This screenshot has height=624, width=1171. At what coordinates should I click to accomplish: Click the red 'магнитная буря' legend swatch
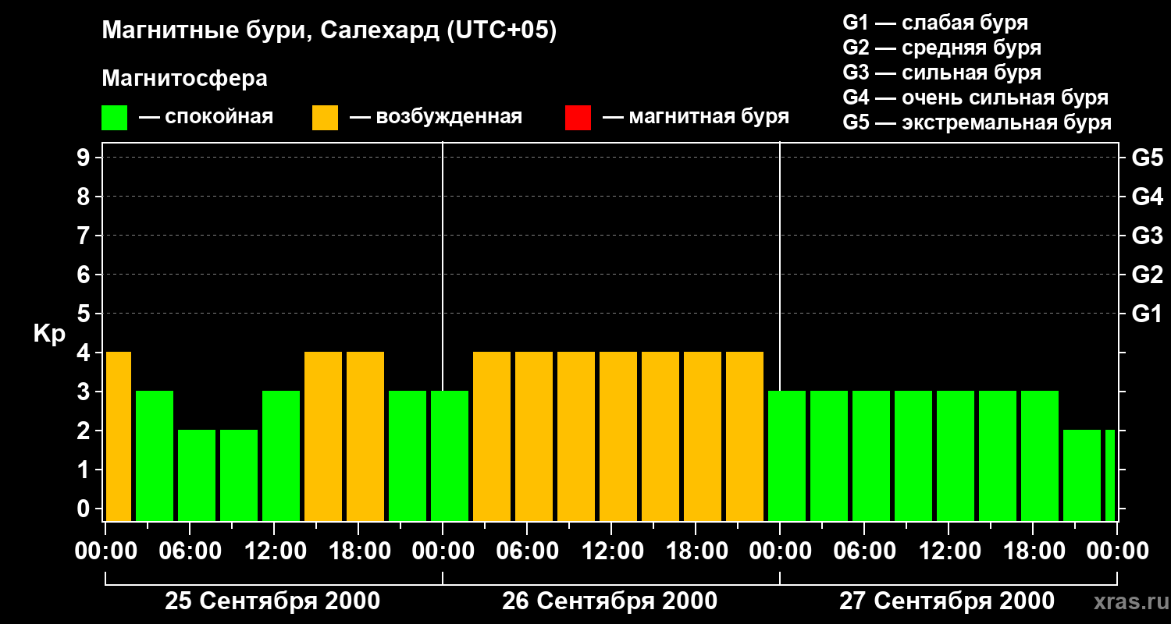(x=578, y=118)
